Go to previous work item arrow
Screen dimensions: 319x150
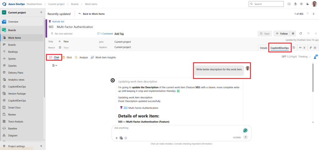click(307, 14)
